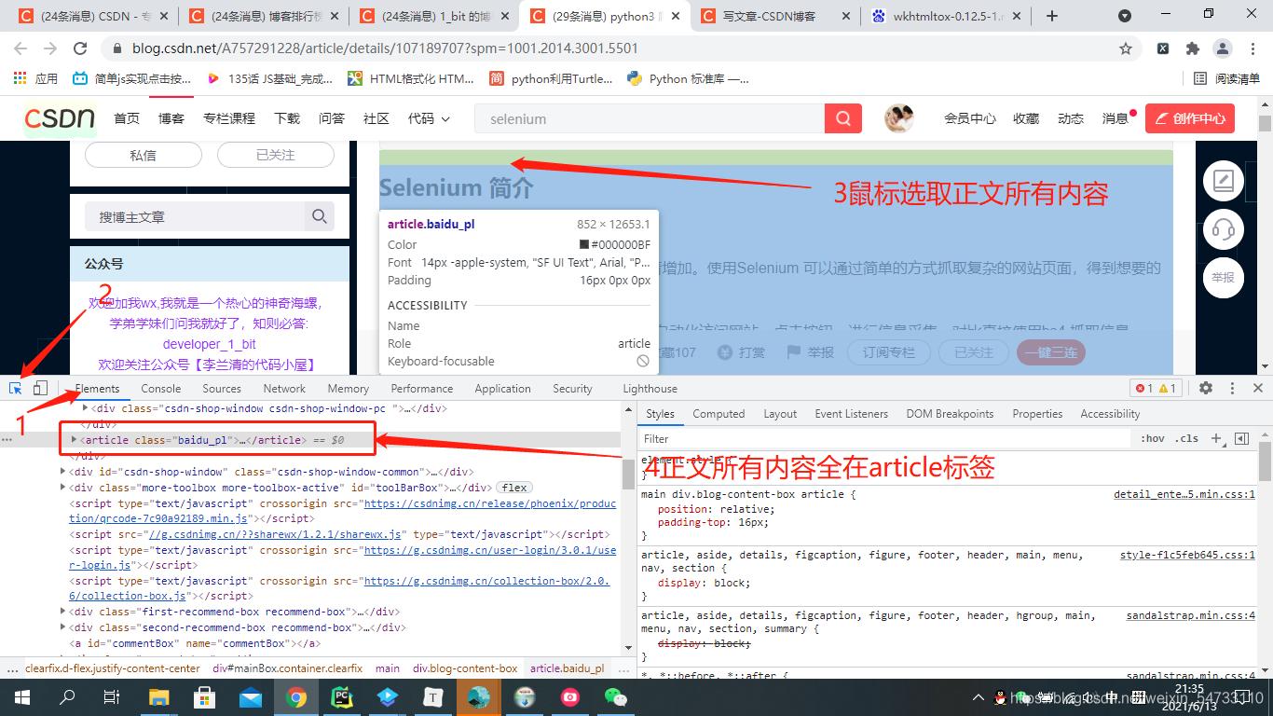1273x716 pixels.
Task: Open the Computed styles tab
Action: tap(719, 413)
